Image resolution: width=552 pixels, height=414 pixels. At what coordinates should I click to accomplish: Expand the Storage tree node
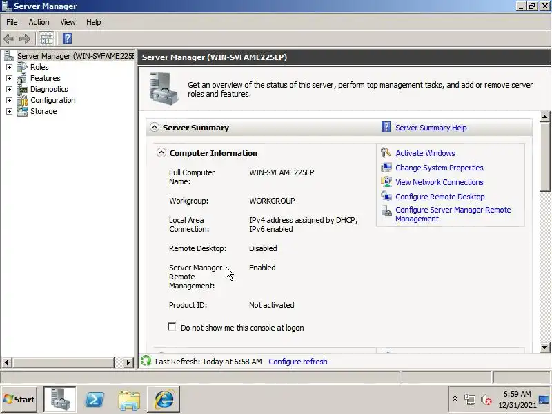coord(9,111)
